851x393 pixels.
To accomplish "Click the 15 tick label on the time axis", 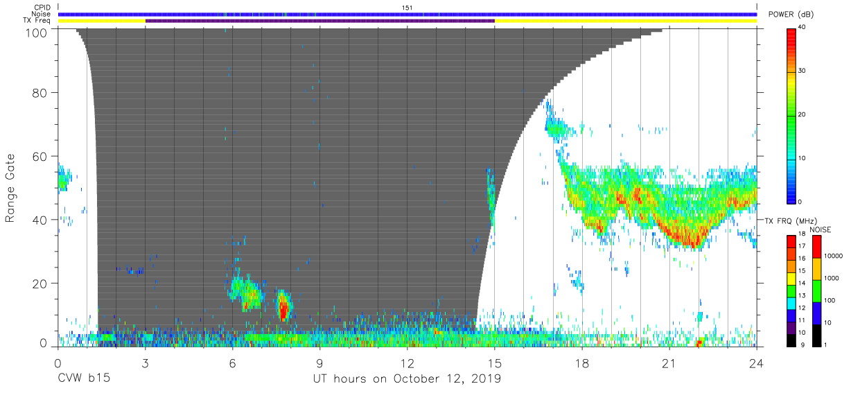I will [495, 363].
